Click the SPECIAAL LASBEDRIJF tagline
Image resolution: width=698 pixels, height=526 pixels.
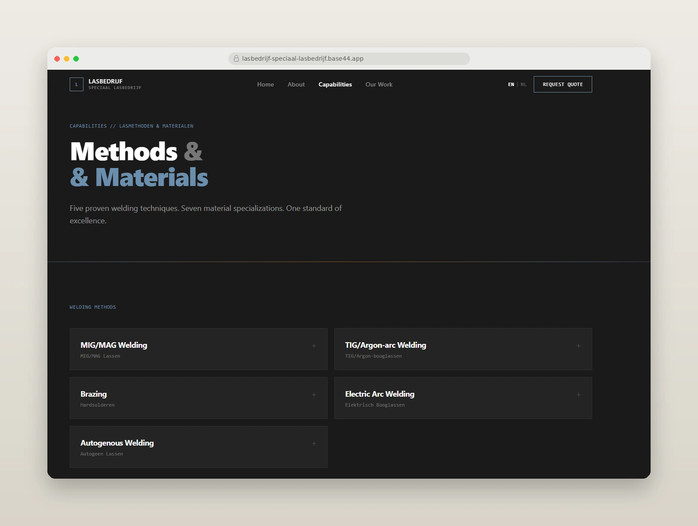pos(115,88)
